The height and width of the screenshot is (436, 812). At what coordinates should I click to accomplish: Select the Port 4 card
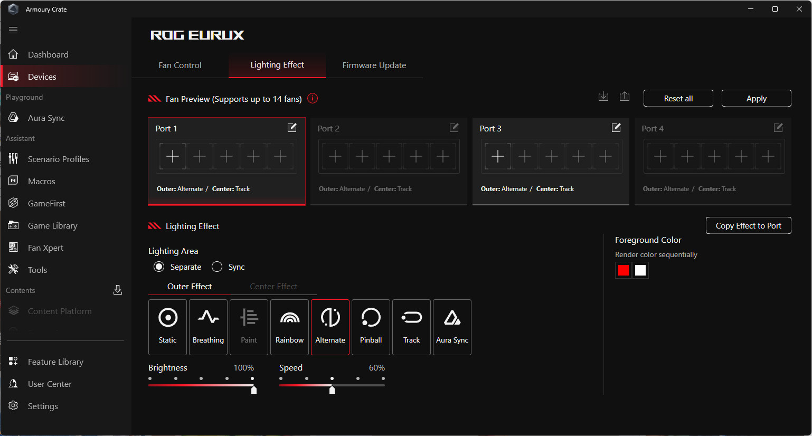tap(713, 161)
